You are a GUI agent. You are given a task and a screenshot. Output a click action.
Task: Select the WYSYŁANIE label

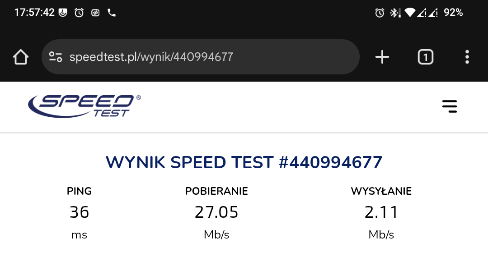[381, 191]
